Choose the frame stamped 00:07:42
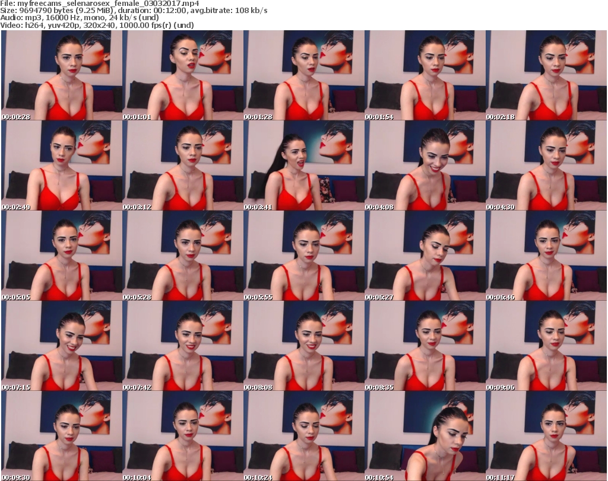Viewport: 608px width, 481px height. click(183, 346)
